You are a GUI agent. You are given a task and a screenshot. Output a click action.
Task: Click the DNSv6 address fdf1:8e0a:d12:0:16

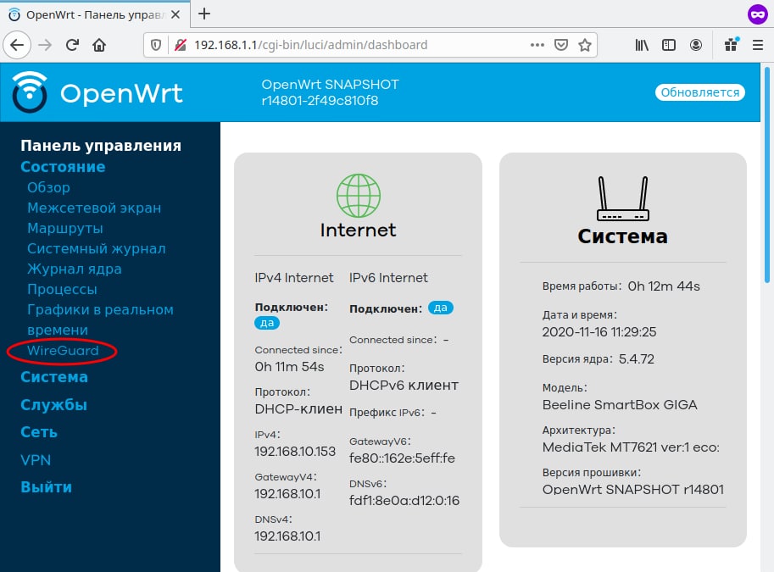[x=404, y=501]
